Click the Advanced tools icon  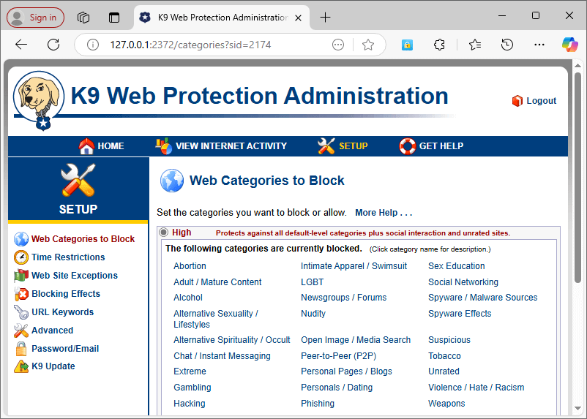(20, 331)
